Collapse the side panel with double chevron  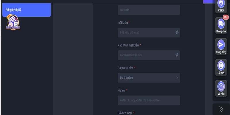(221, 109)
